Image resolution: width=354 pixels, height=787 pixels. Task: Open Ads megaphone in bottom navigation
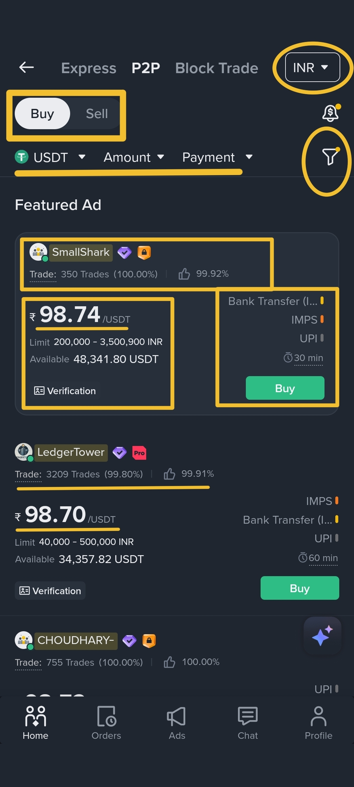(177, 723)
